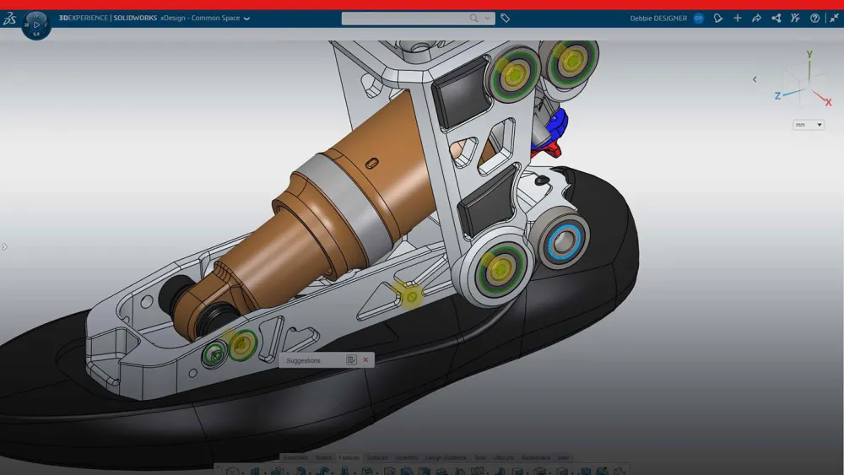The image size is (844, 475).
Task: Open the social collaboration network icon
Action: pos(776,19)
